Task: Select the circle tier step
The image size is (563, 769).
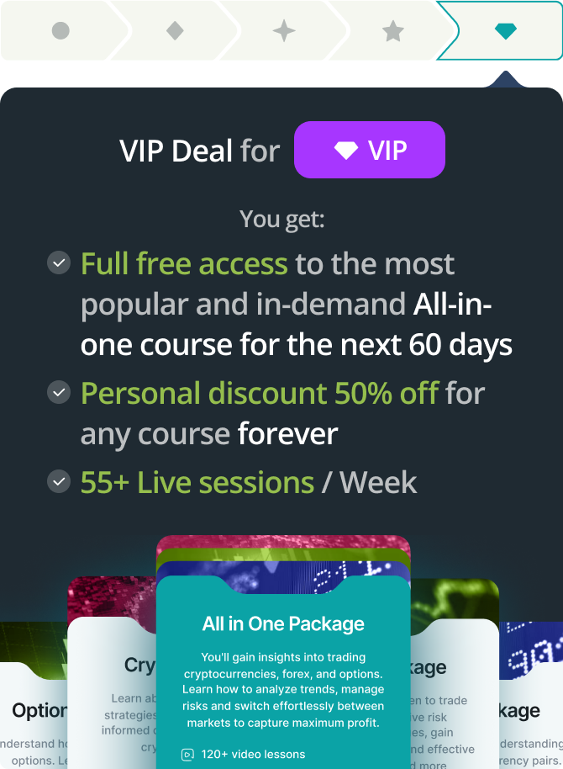Action: 61,31
